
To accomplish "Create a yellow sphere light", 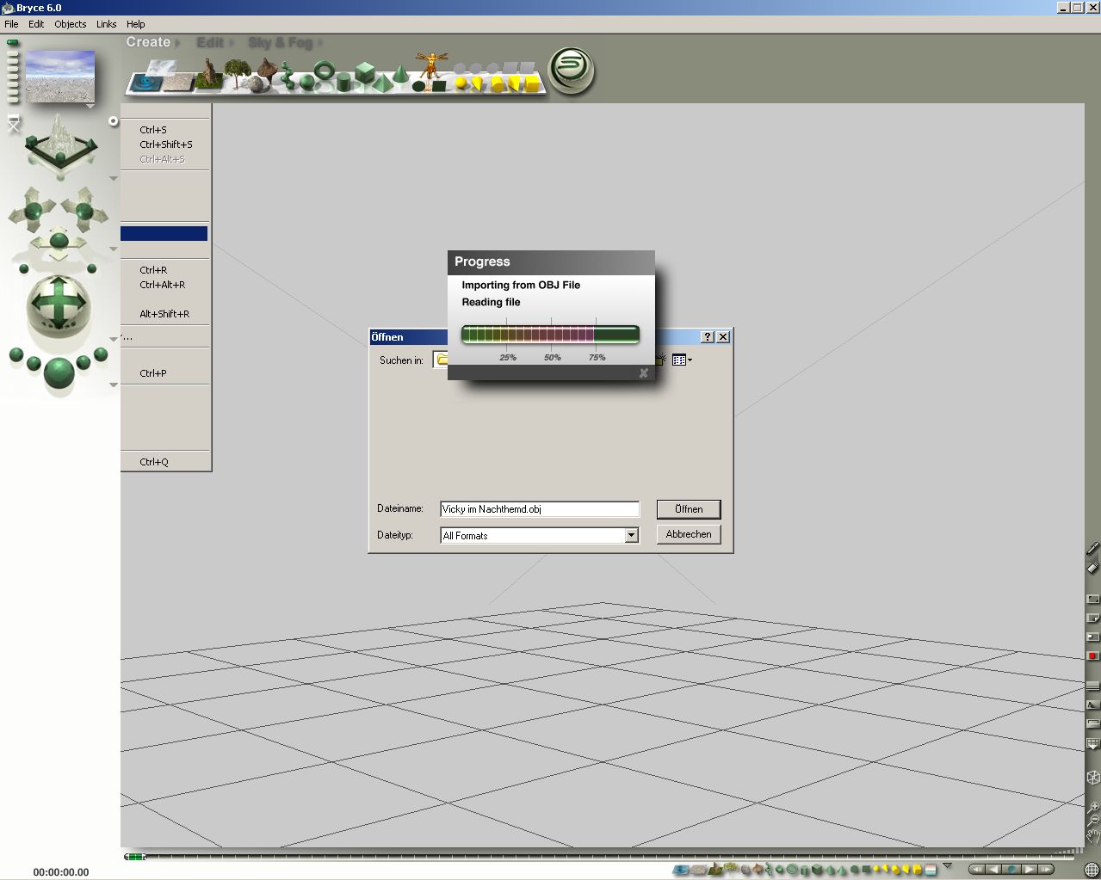I will tap(461, 83).
